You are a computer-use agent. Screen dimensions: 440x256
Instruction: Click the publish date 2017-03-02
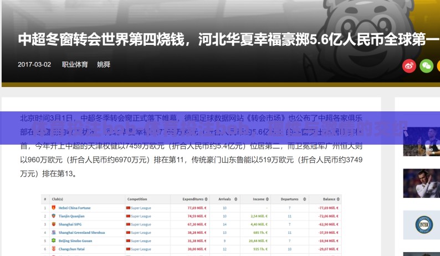34,65
